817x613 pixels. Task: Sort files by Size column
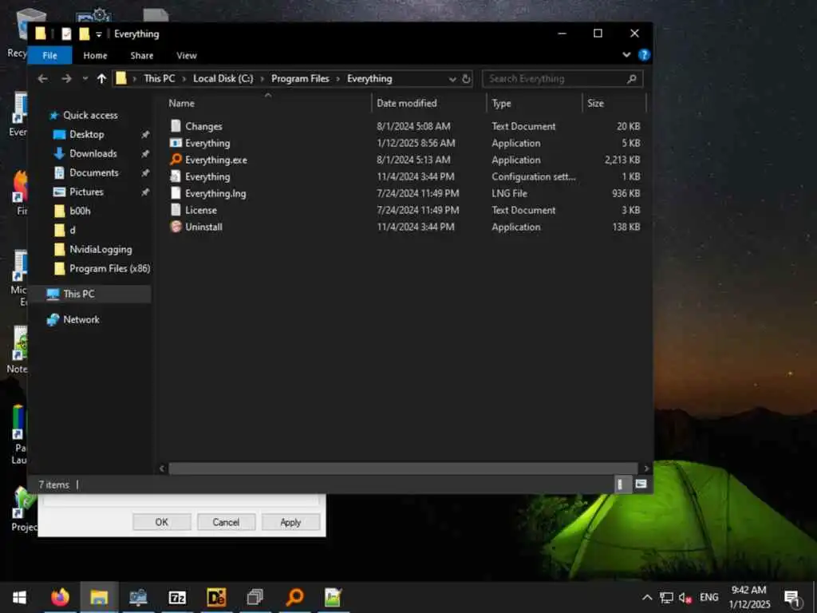click(595, 103)
